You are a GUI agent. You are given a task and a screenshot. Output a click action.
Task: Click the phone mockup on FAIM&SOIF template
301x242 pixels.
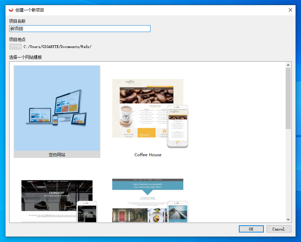(x=87, y=212)
